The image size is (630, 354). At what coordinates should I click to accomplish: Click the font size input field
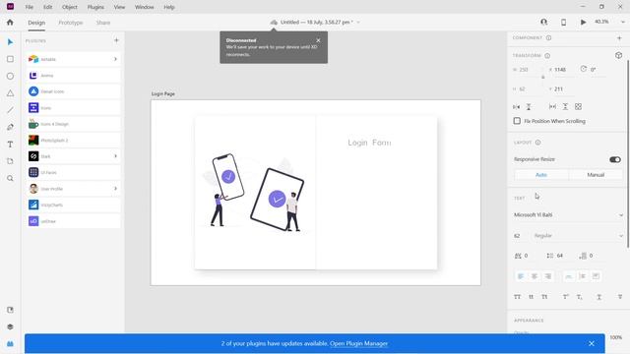521,236
